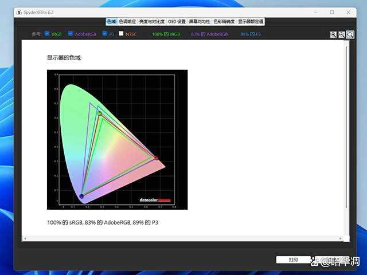Uncheck the sRGB reference checkbox
This screenshot has width=367, height=275.
[x=47, y=33]
